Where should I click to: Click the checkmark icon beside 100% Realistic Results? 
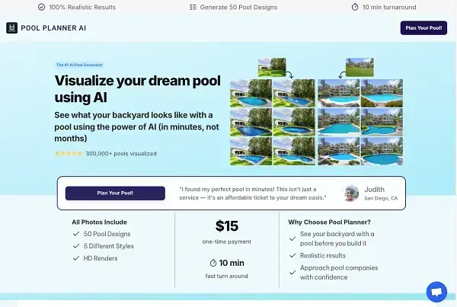(x=41, y=7)
